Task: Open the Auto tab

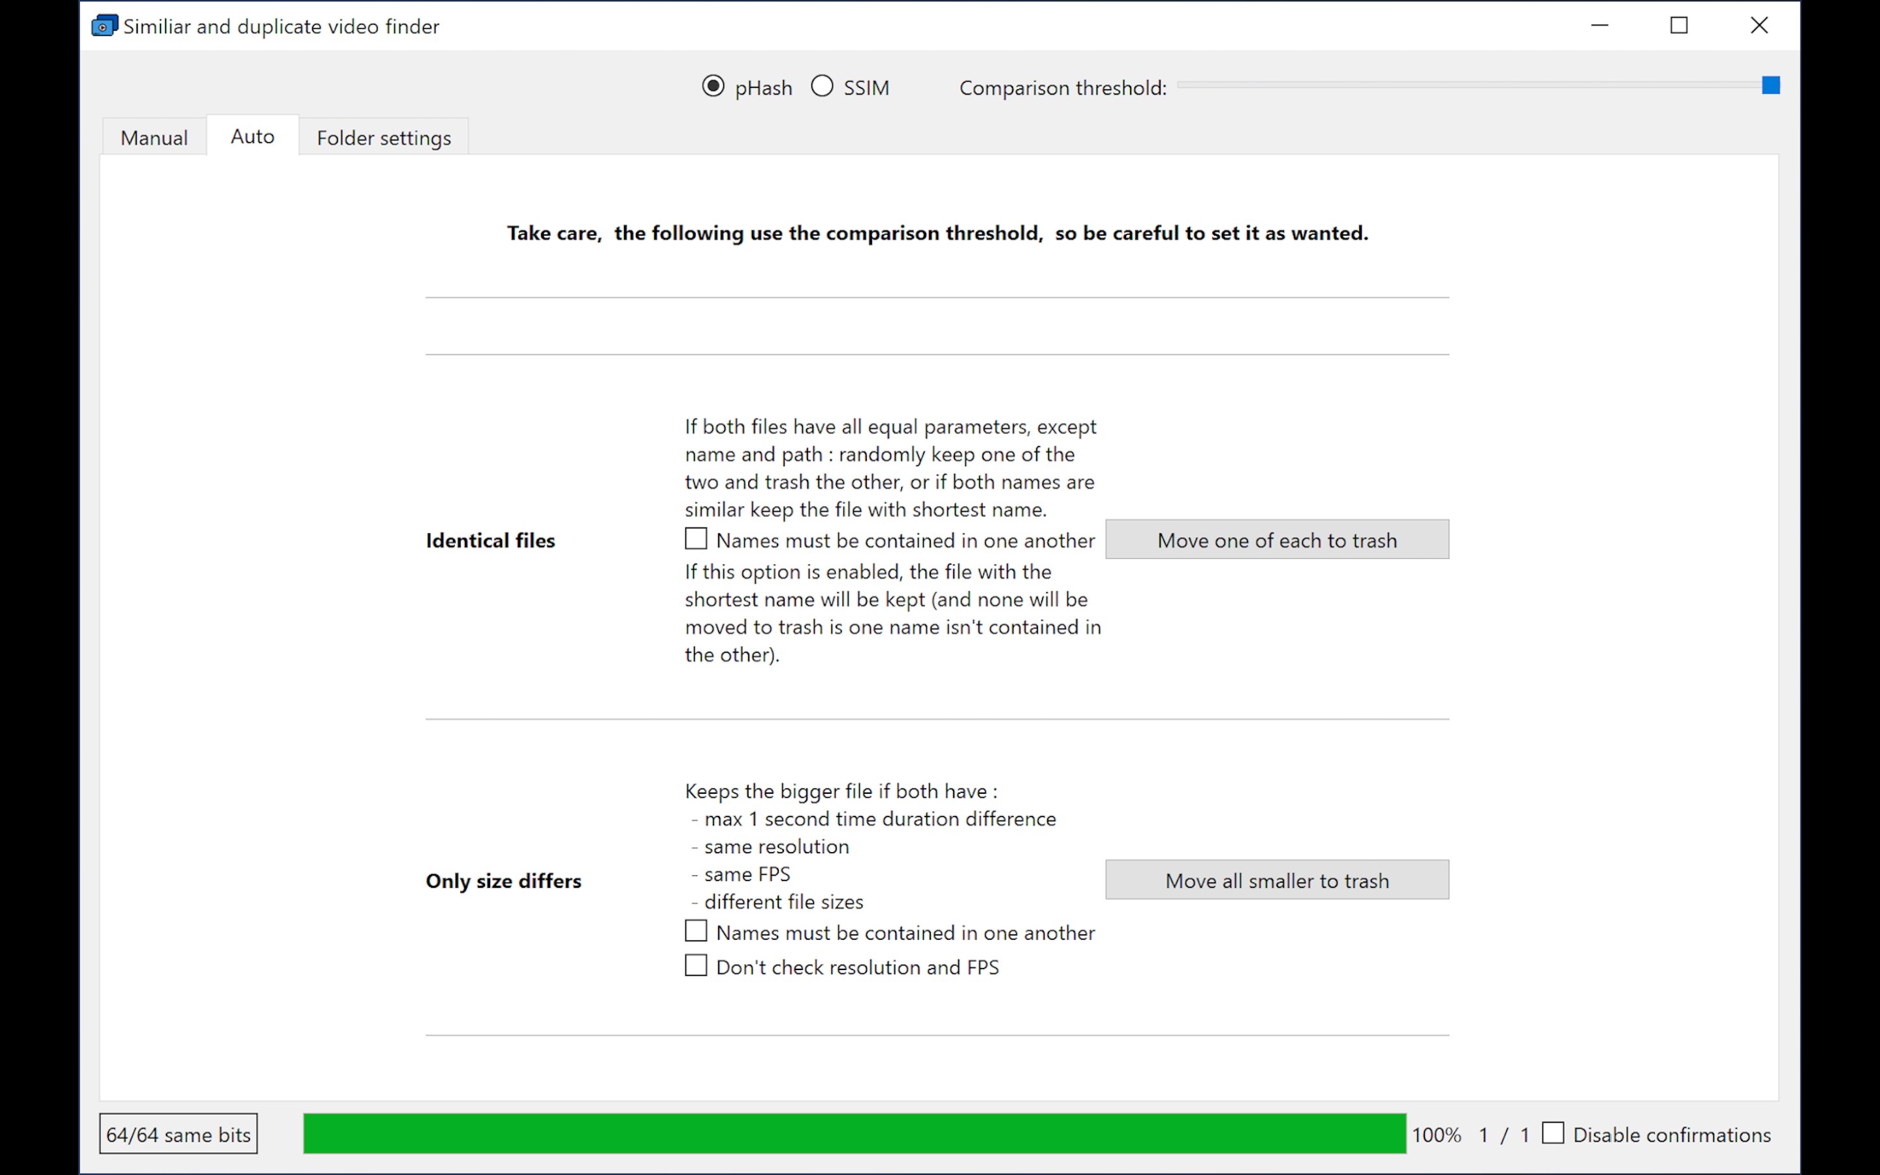Action: 252,136
